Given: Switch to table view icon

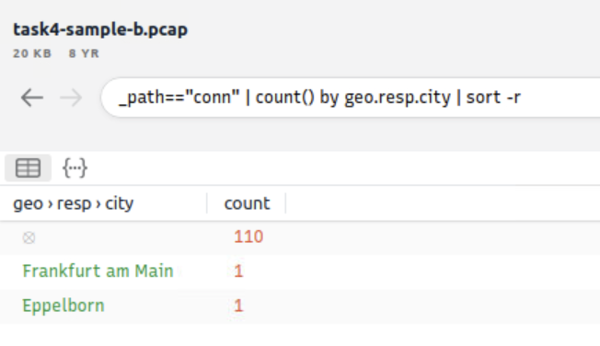Looking at the screenshot, I should (28, 167).
